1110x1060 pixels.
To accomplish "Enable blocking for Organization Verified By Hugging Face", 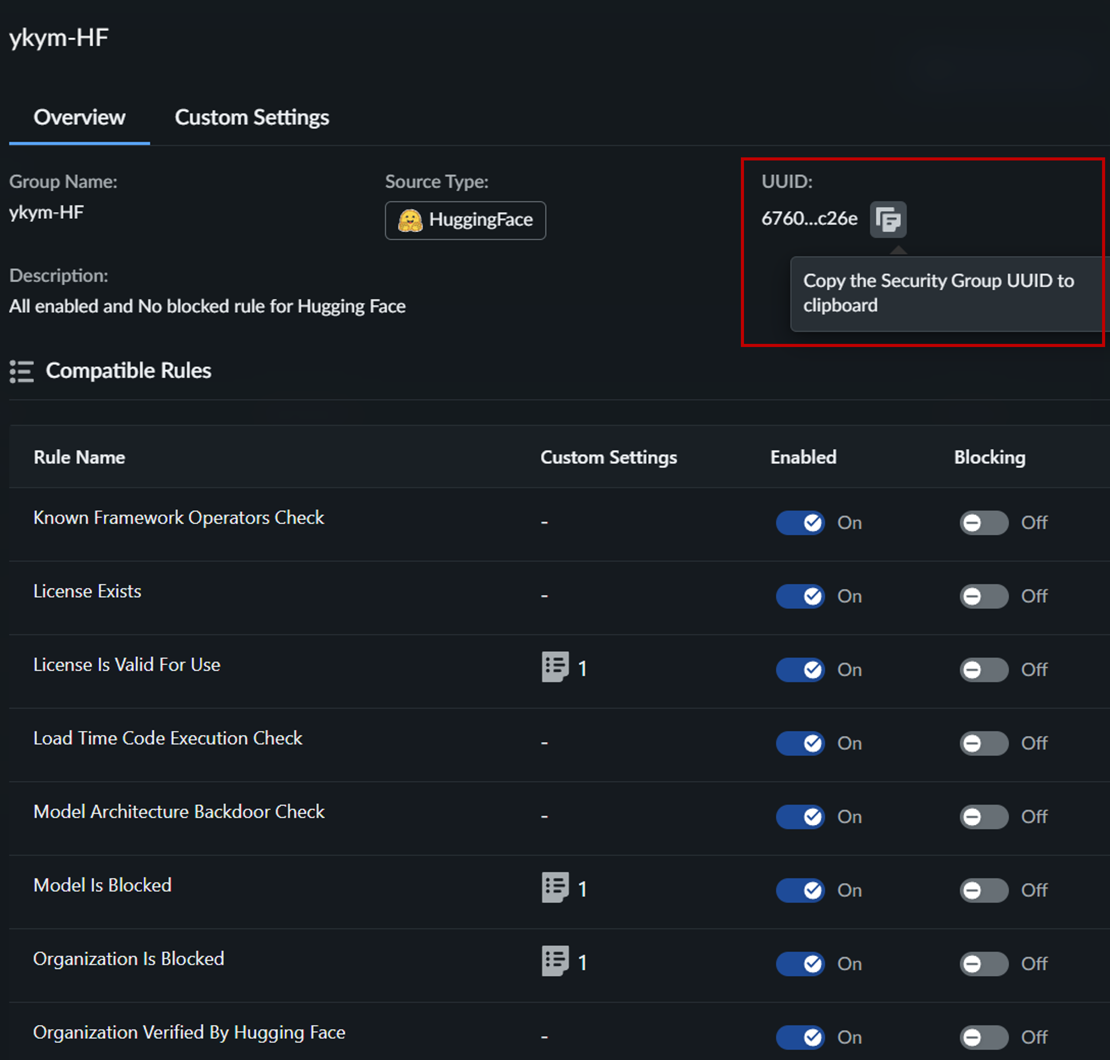I will 984,1037.
